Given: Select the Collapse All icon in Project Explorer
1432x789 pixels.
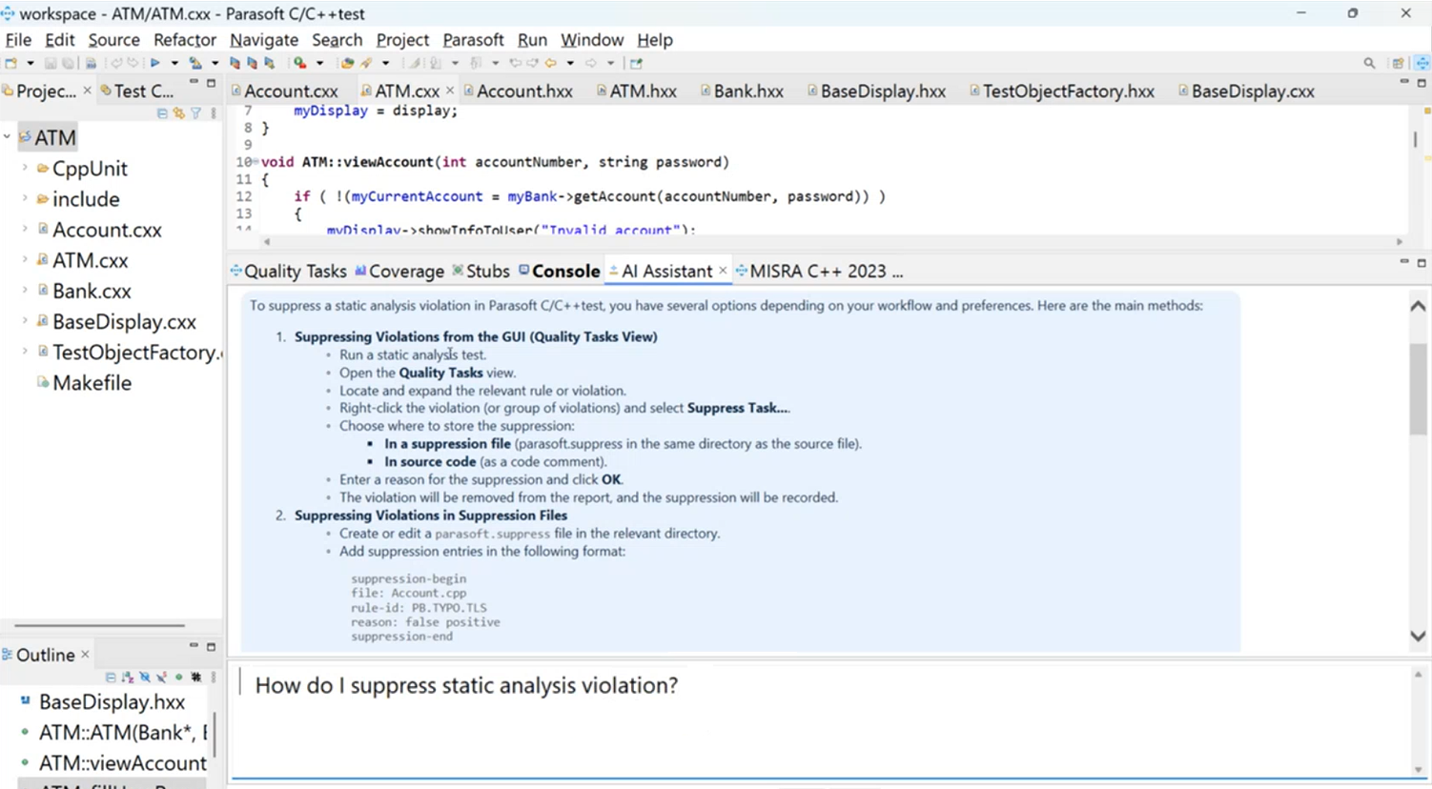Looking at the screenshot, I should click(x=162, y=113).
